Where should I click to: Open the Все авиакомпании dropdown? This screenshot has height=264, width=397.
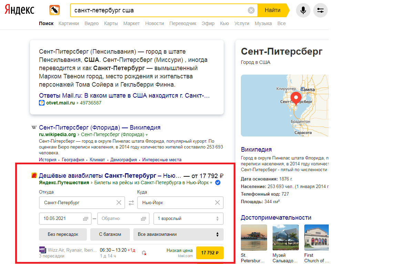pyautogui.click(x=179, y=234)
